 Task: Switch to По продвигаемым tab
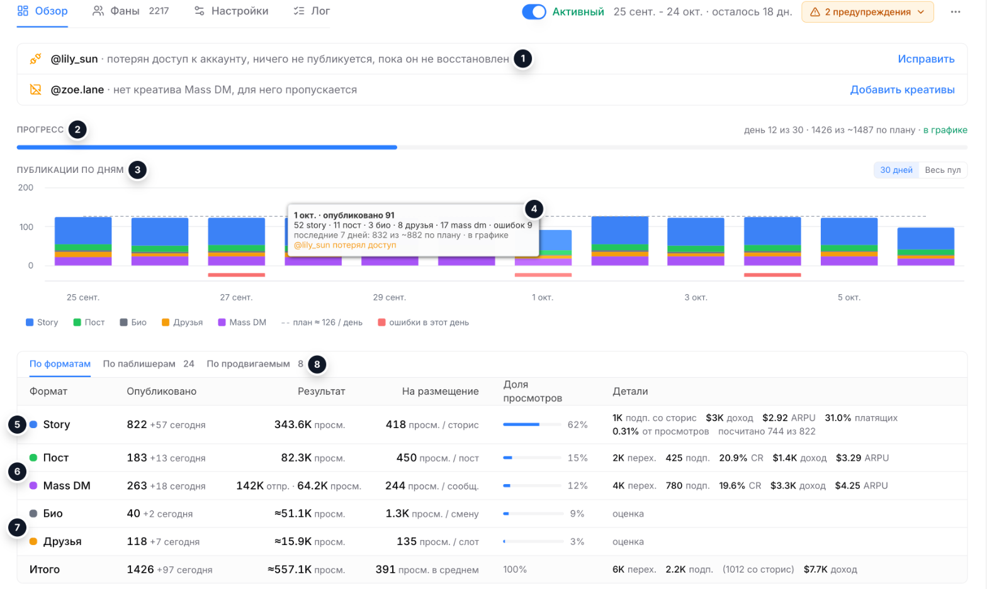[255, 364]
